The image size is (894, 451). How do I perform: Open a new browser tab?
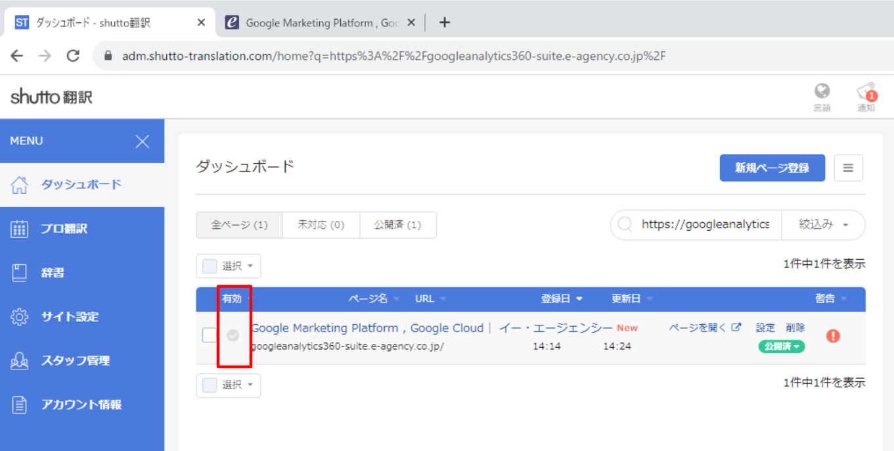[445, 22]
